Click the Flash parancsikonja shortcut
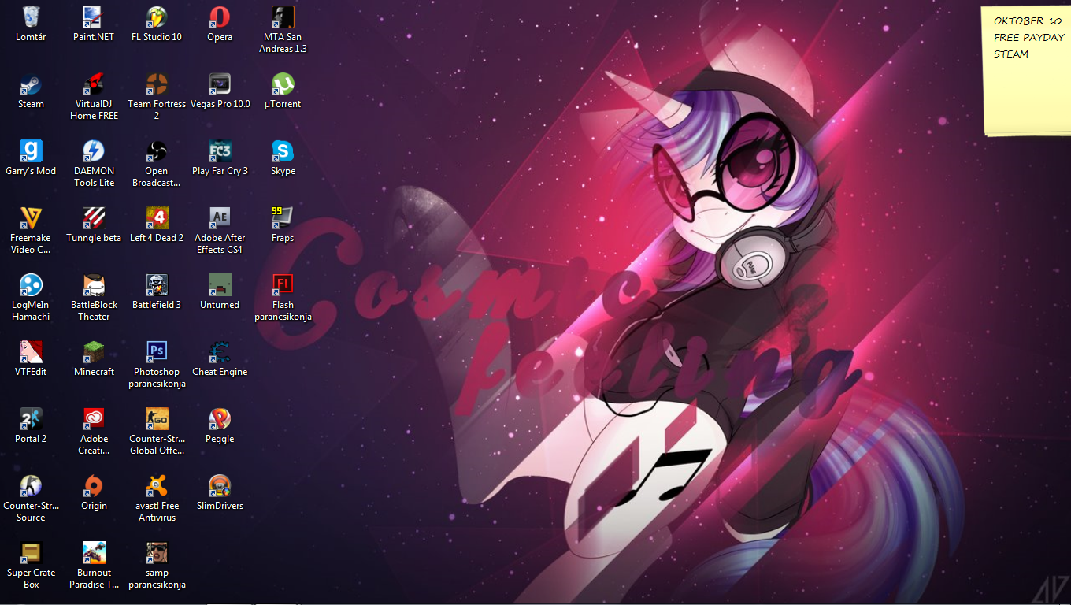 [283, 284]
